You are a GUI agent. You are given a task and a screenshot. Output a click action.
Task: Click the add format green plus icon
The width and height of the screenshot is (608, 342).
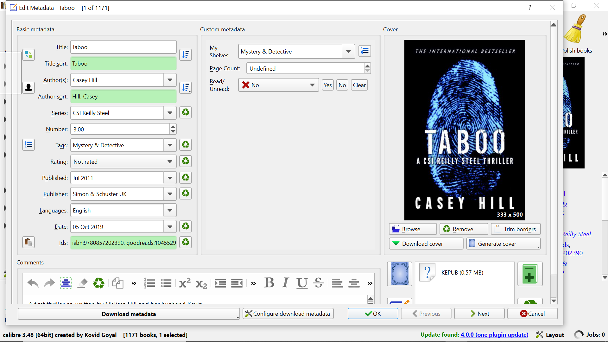point(530,274)
